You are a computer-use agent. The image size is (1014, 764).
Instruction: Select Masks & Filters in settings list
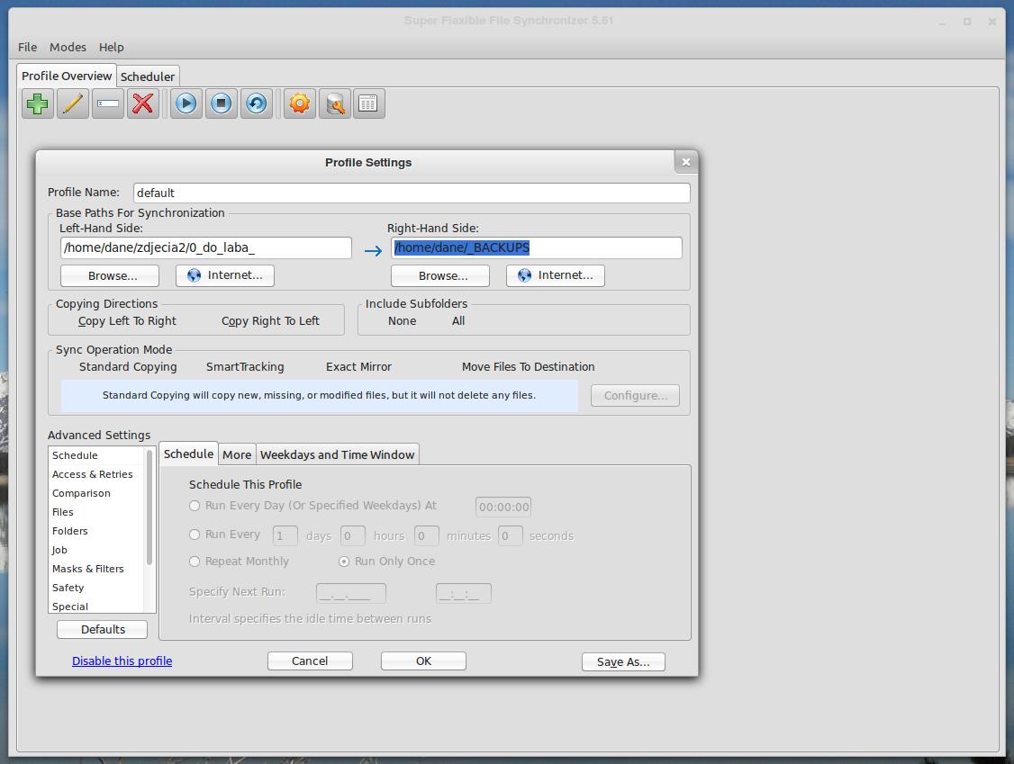[96, 569]
